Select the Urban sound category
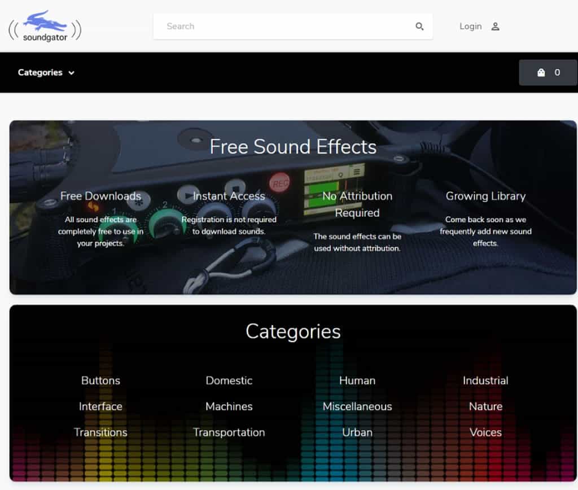This screenshot has height=490, width=578. click(x=357, y=432)
